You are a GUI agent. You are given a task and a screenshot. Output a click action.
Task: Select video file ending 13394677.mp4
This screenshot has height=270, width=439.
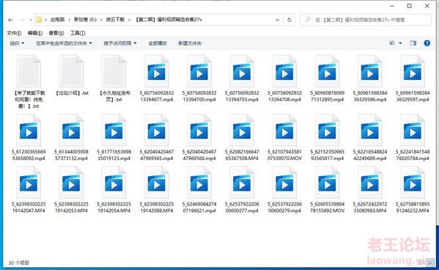(157, 79)
